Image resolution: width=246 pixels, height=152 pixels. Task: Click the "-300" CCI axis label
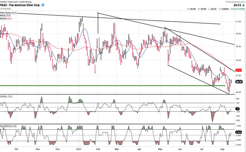[238, 120]
